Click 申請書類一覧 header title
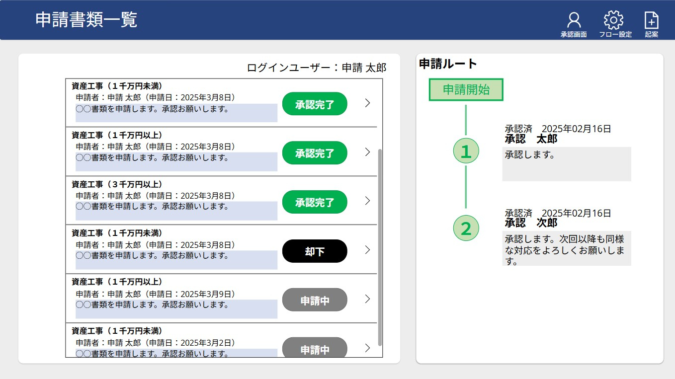The height and width of the screenshot is (379, 675). point(86,19)
